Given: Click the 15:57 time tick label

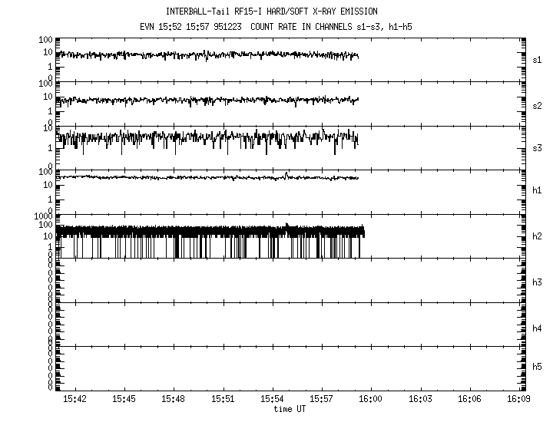Looking at the screenshot, I should [x=322, y=399].
